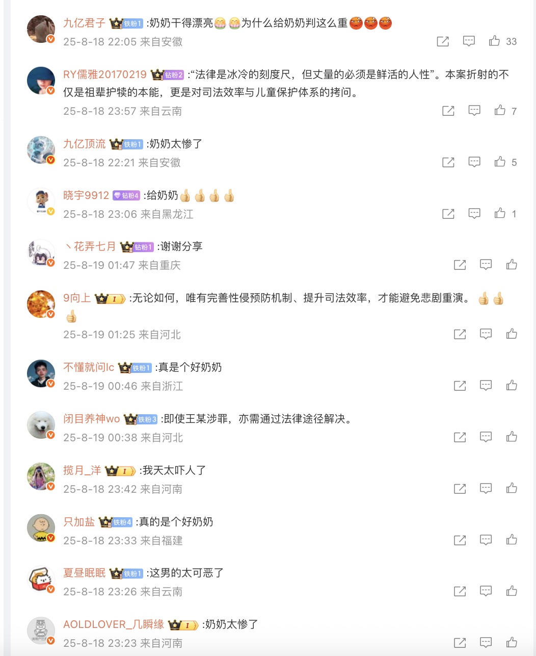Reply to the comment by 九亿顶流
Image resolution: width=536 pixels, height=656 pixels.
474,162
